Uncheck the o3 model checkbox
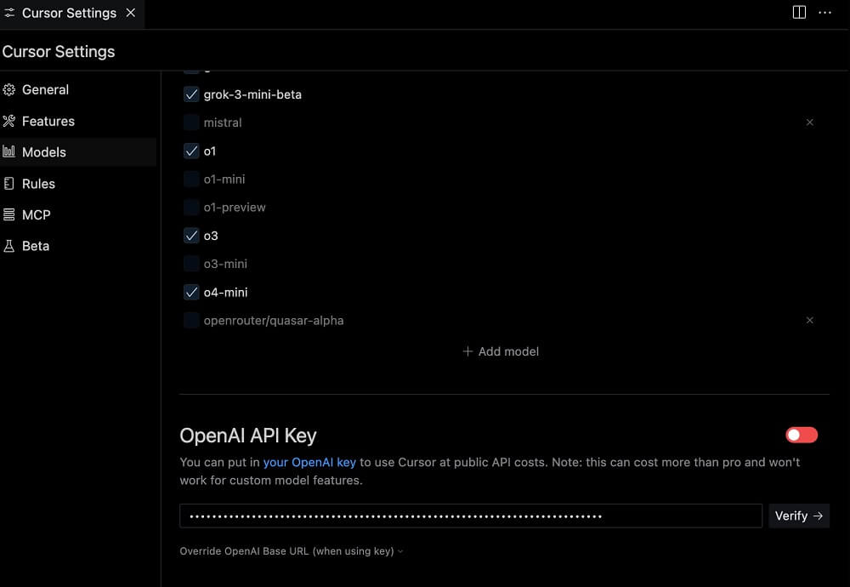850x587 pixels. point(191,236)
